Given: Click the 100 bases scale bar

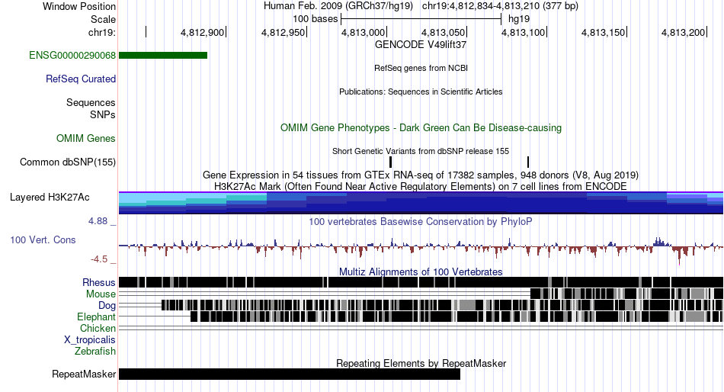Looking at the screenshot, I should tap(421, 19).
